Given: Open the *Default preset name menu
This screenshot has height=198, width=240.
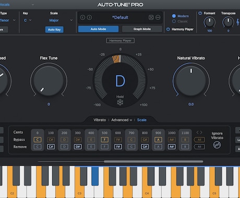Looking at the screenshot, I should 120,17.
